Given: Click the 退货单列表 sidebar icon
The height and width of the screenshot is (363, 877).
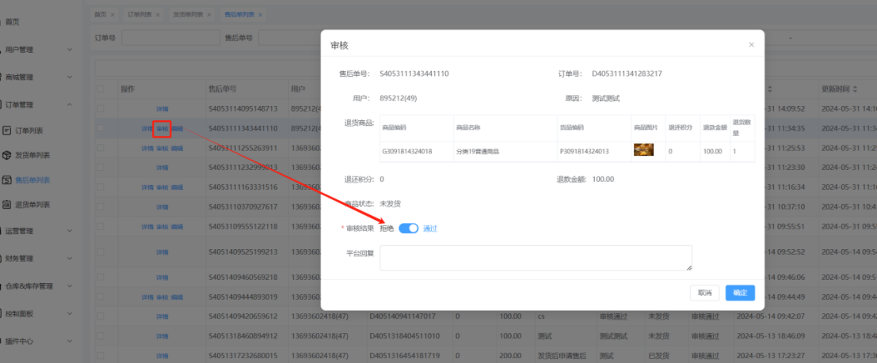Looking at the screenshot, I should click(6, 204).
